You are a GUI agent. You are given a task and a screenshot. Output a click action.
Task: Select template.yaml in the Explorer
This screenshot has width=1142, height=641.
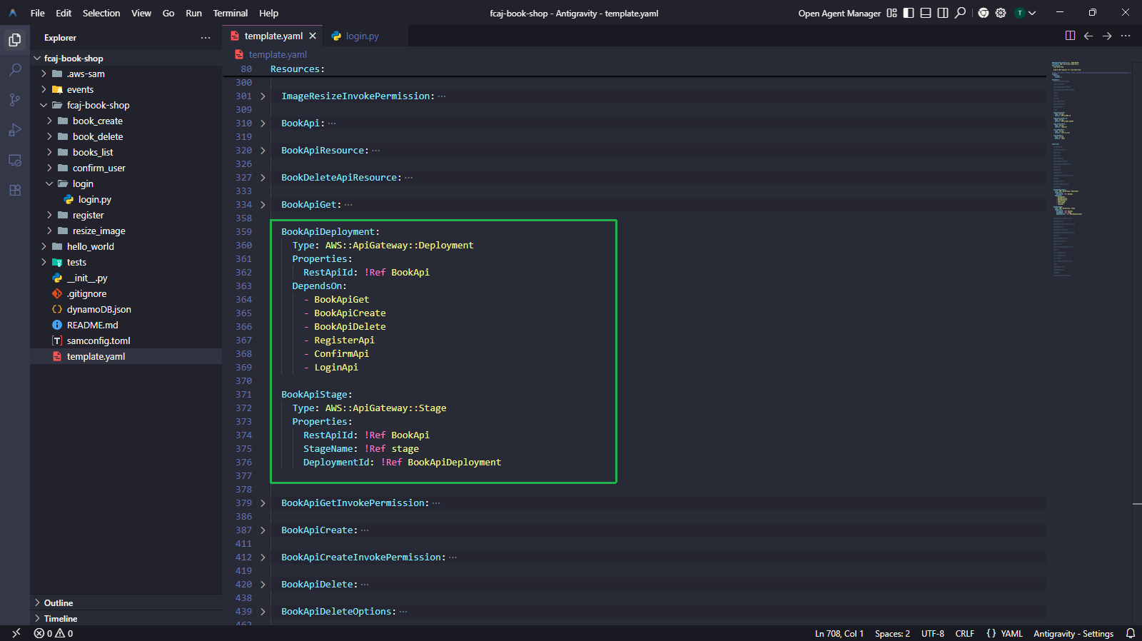(126, 357)
